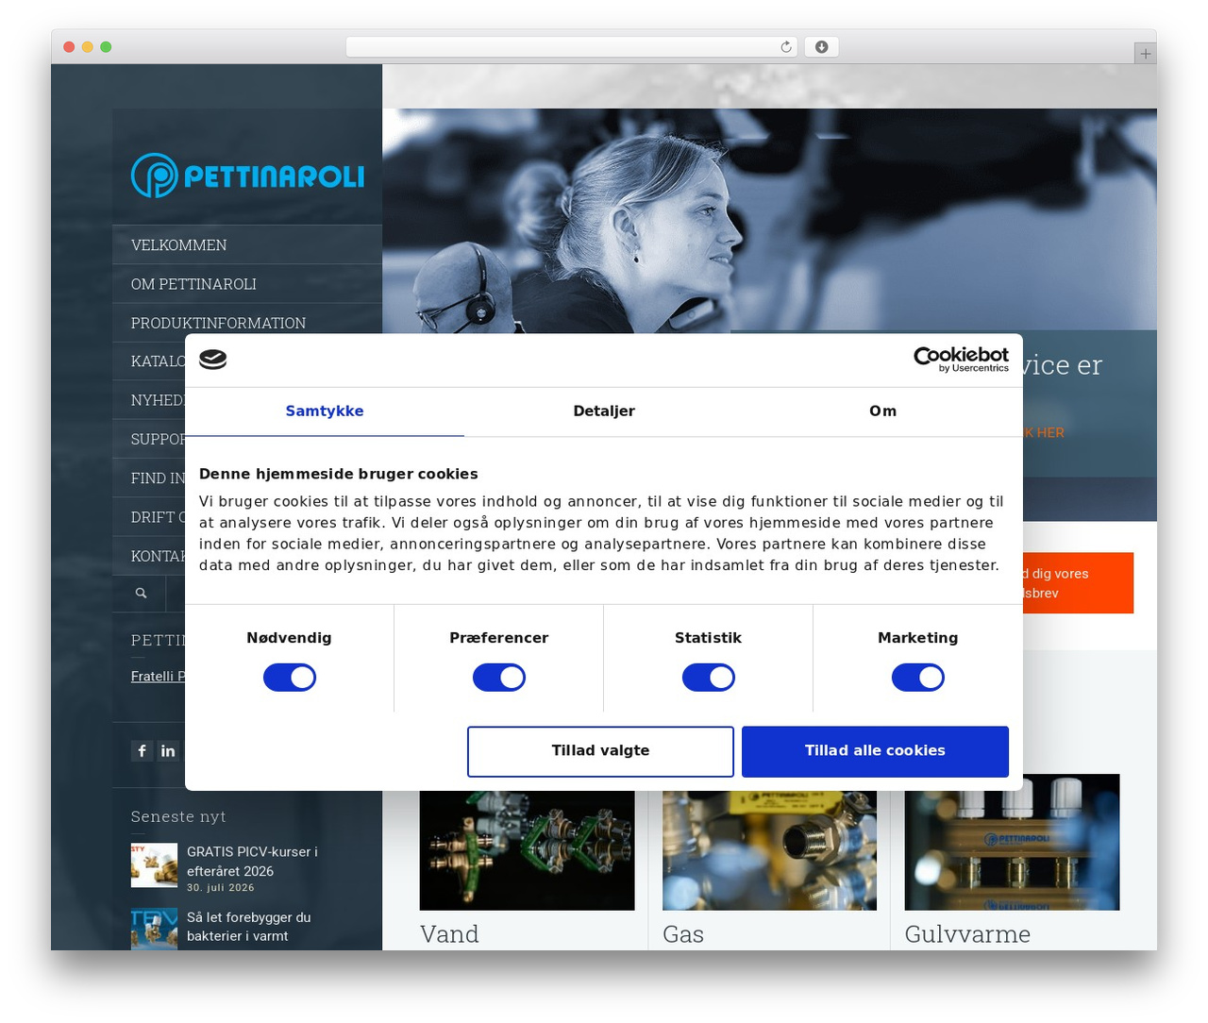Image resolution: width=1208 pixels, height=1023 pixels.
Task: Click Tillad alle cookies button
Action: coord(875,751)
